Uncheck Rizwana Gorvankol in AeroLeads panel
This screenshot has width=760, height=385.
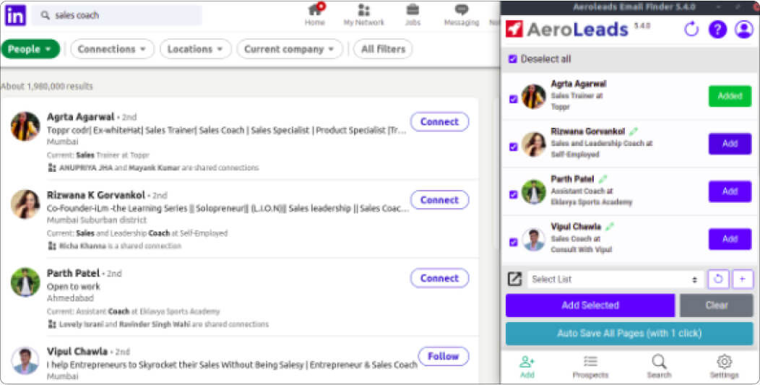514,147
